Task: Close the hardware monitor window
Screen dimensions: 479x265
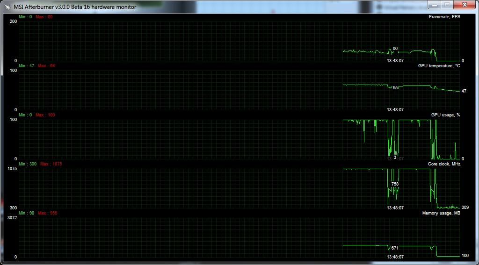Action: 464,5
